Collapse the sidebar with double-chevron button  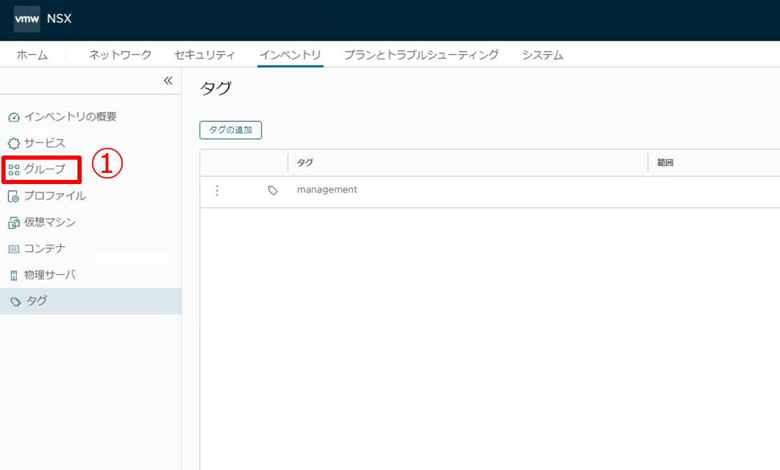(x=167, y=81)
